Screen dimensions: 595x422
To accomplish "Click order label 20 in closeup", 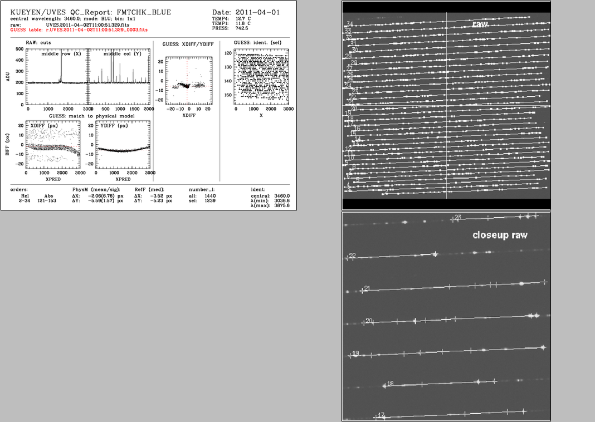I will 369,321.
